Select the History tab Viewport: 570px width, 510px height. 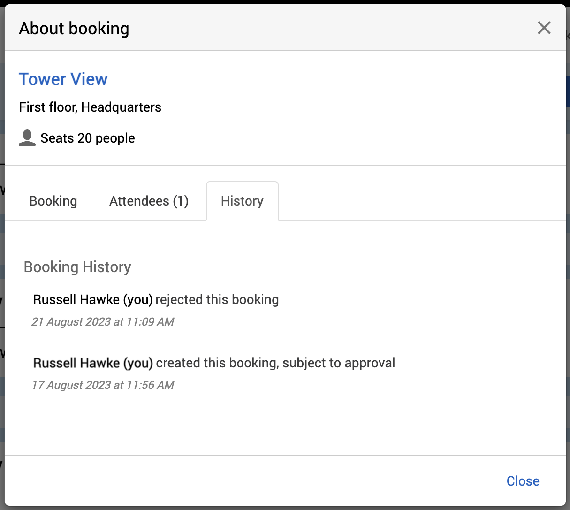(x=242, y=201)
